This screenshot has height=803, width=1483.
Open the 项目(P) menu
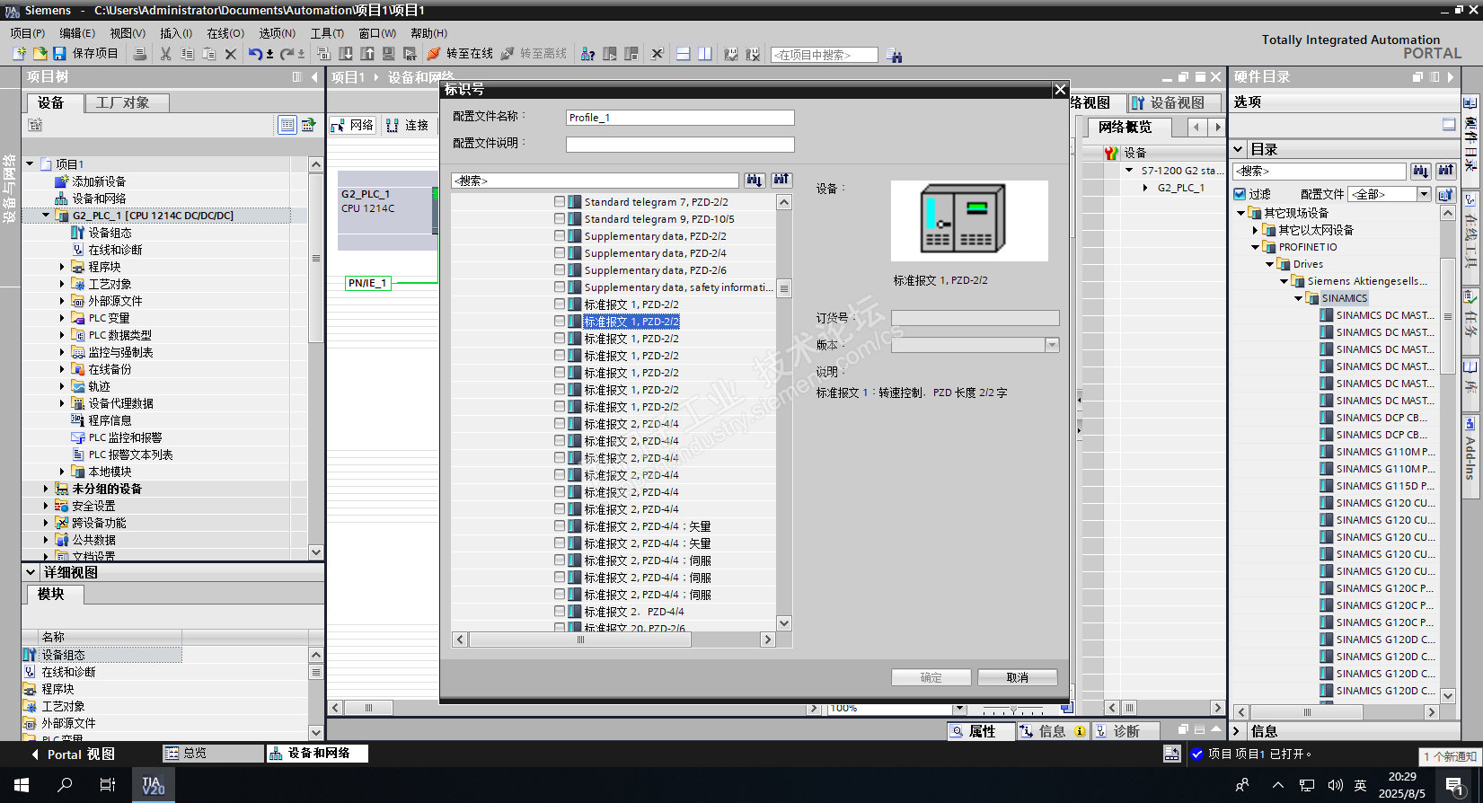tap(28, 33)
